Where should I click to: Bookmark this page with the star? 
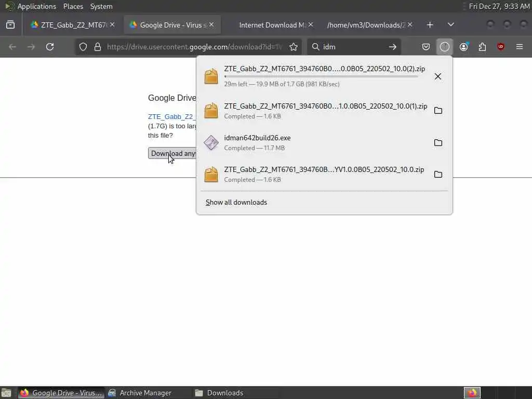(x=294, y=47)
